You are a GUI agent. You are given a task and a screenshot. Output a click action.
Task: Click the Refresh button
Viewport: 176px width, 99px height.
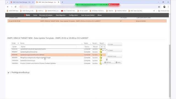108,62
